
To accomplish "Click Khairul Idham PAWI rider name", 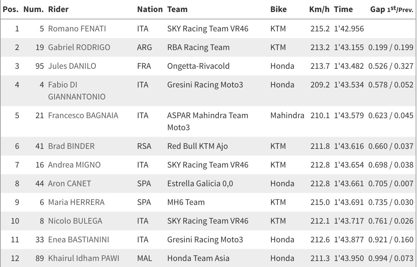I will [84, 258].
